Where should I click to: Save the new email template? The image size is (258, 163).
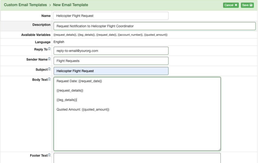click(247, 5)
